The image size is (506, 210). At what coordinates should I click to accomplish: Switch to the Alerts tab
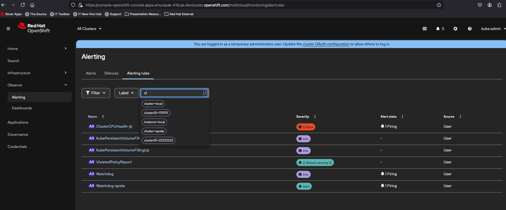[x=91, y=73]
